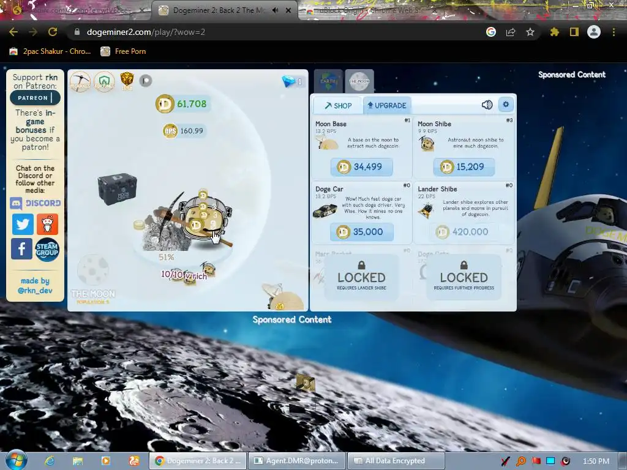Buy Doge Car for 35,000
This screenshot has width=627, height=470.
[x=361, y=232]
